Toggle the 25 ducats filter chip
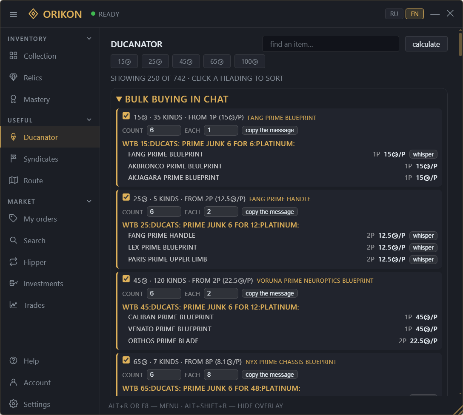Viewport: 463px width, 415px height. click(155, 61)
